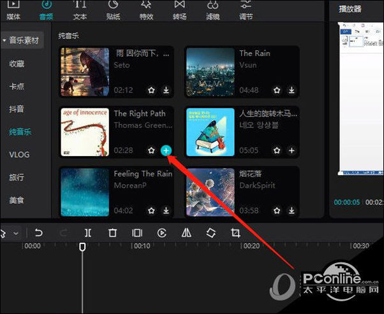Redo the last edit
The height and width of the screenshot is (314, 384).
tap(63, 233)
